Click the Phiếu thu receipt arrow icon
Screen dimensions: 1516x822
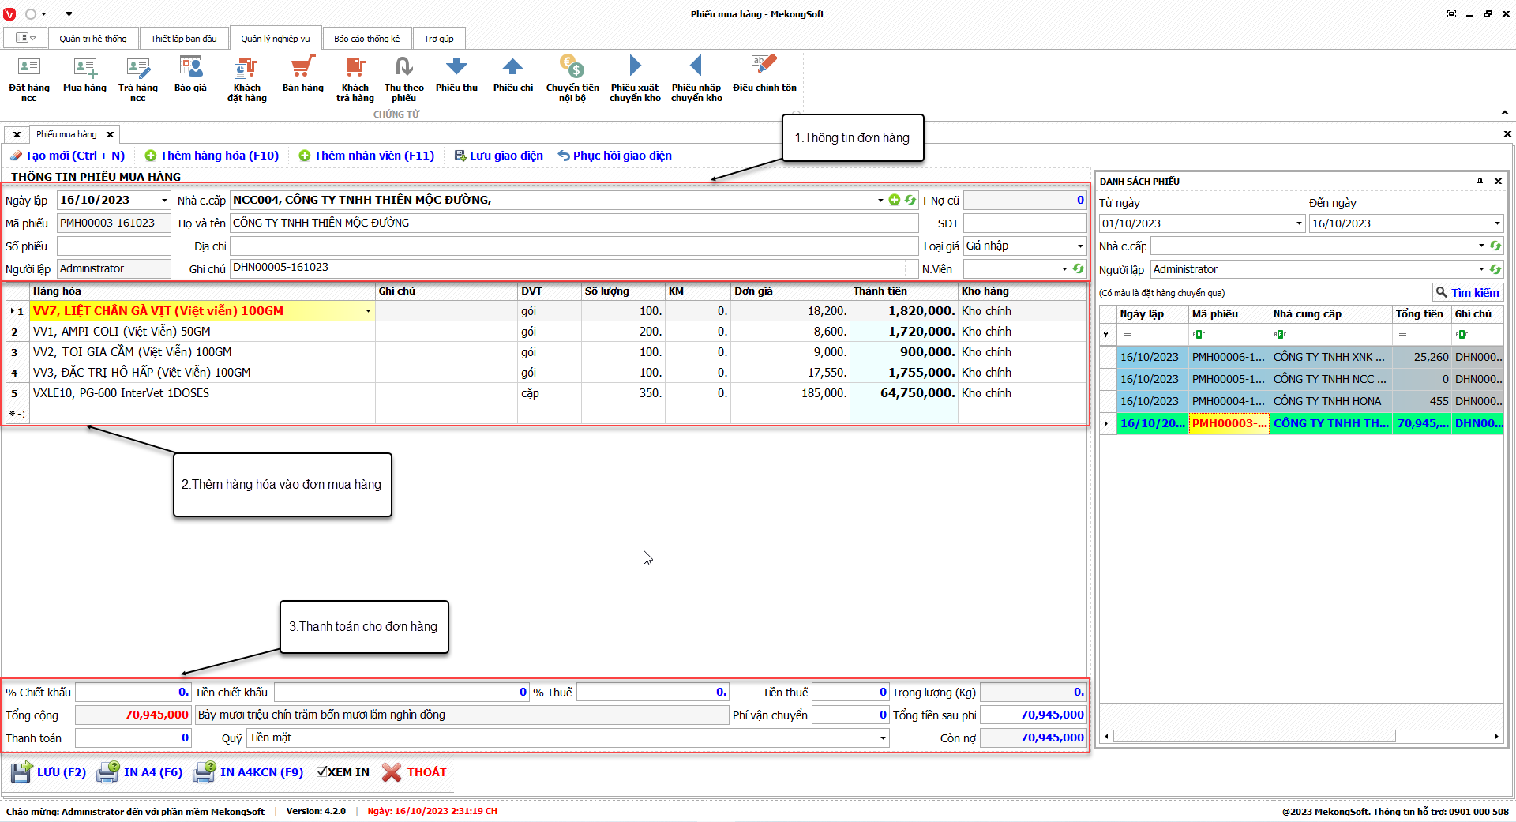coord(456,75)
